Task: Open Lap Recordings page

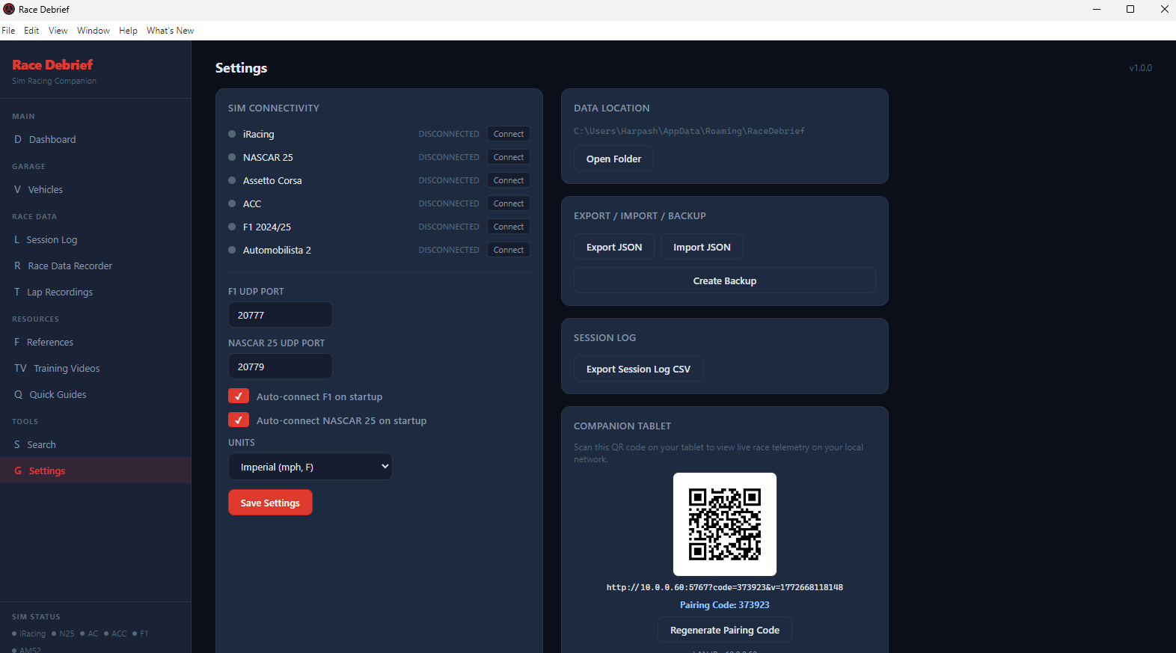Action: click(x=95, y=292)
